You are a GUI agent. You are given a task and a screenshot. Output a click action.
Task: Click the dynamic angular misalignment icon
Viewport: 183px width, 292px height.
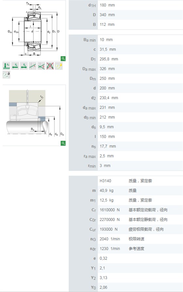point(41,66)
